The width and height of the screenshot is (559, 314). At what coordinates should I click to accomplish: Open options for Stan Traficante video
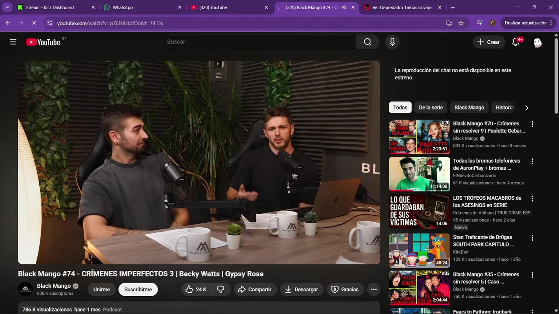click(x=532, y=238)
